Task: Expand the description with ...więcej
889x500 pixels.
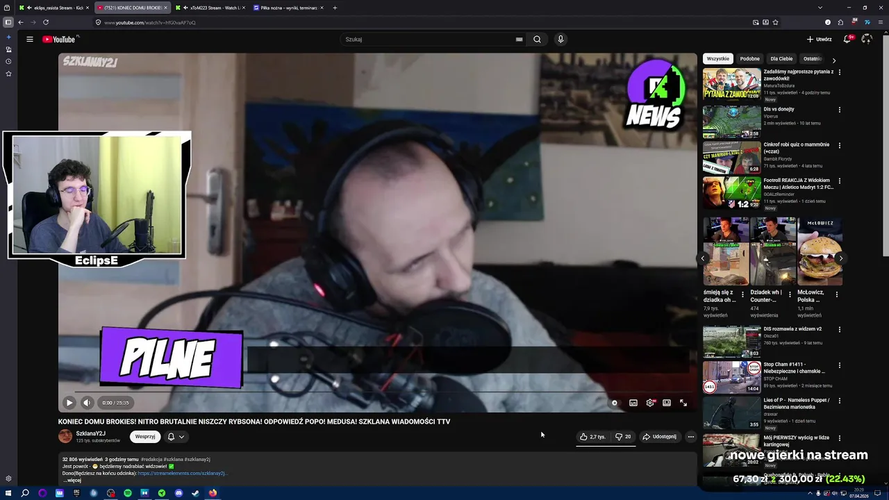Action: click(73, 481)
